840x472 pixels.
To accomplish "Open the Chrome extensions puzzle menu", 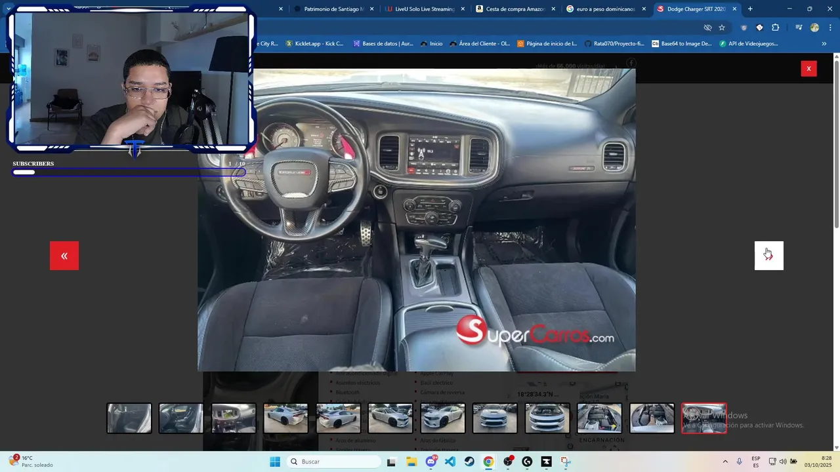I will coord(775,28).
